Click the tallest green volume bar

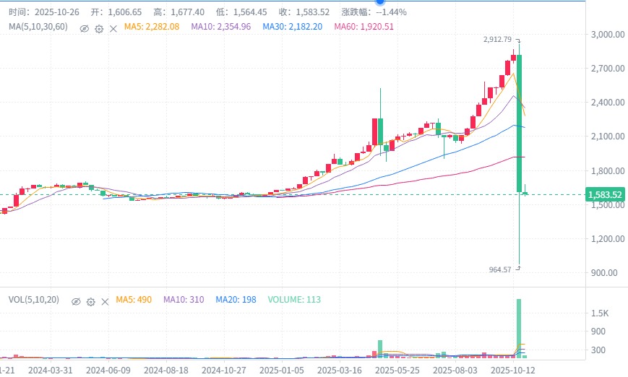click(519, 329)
